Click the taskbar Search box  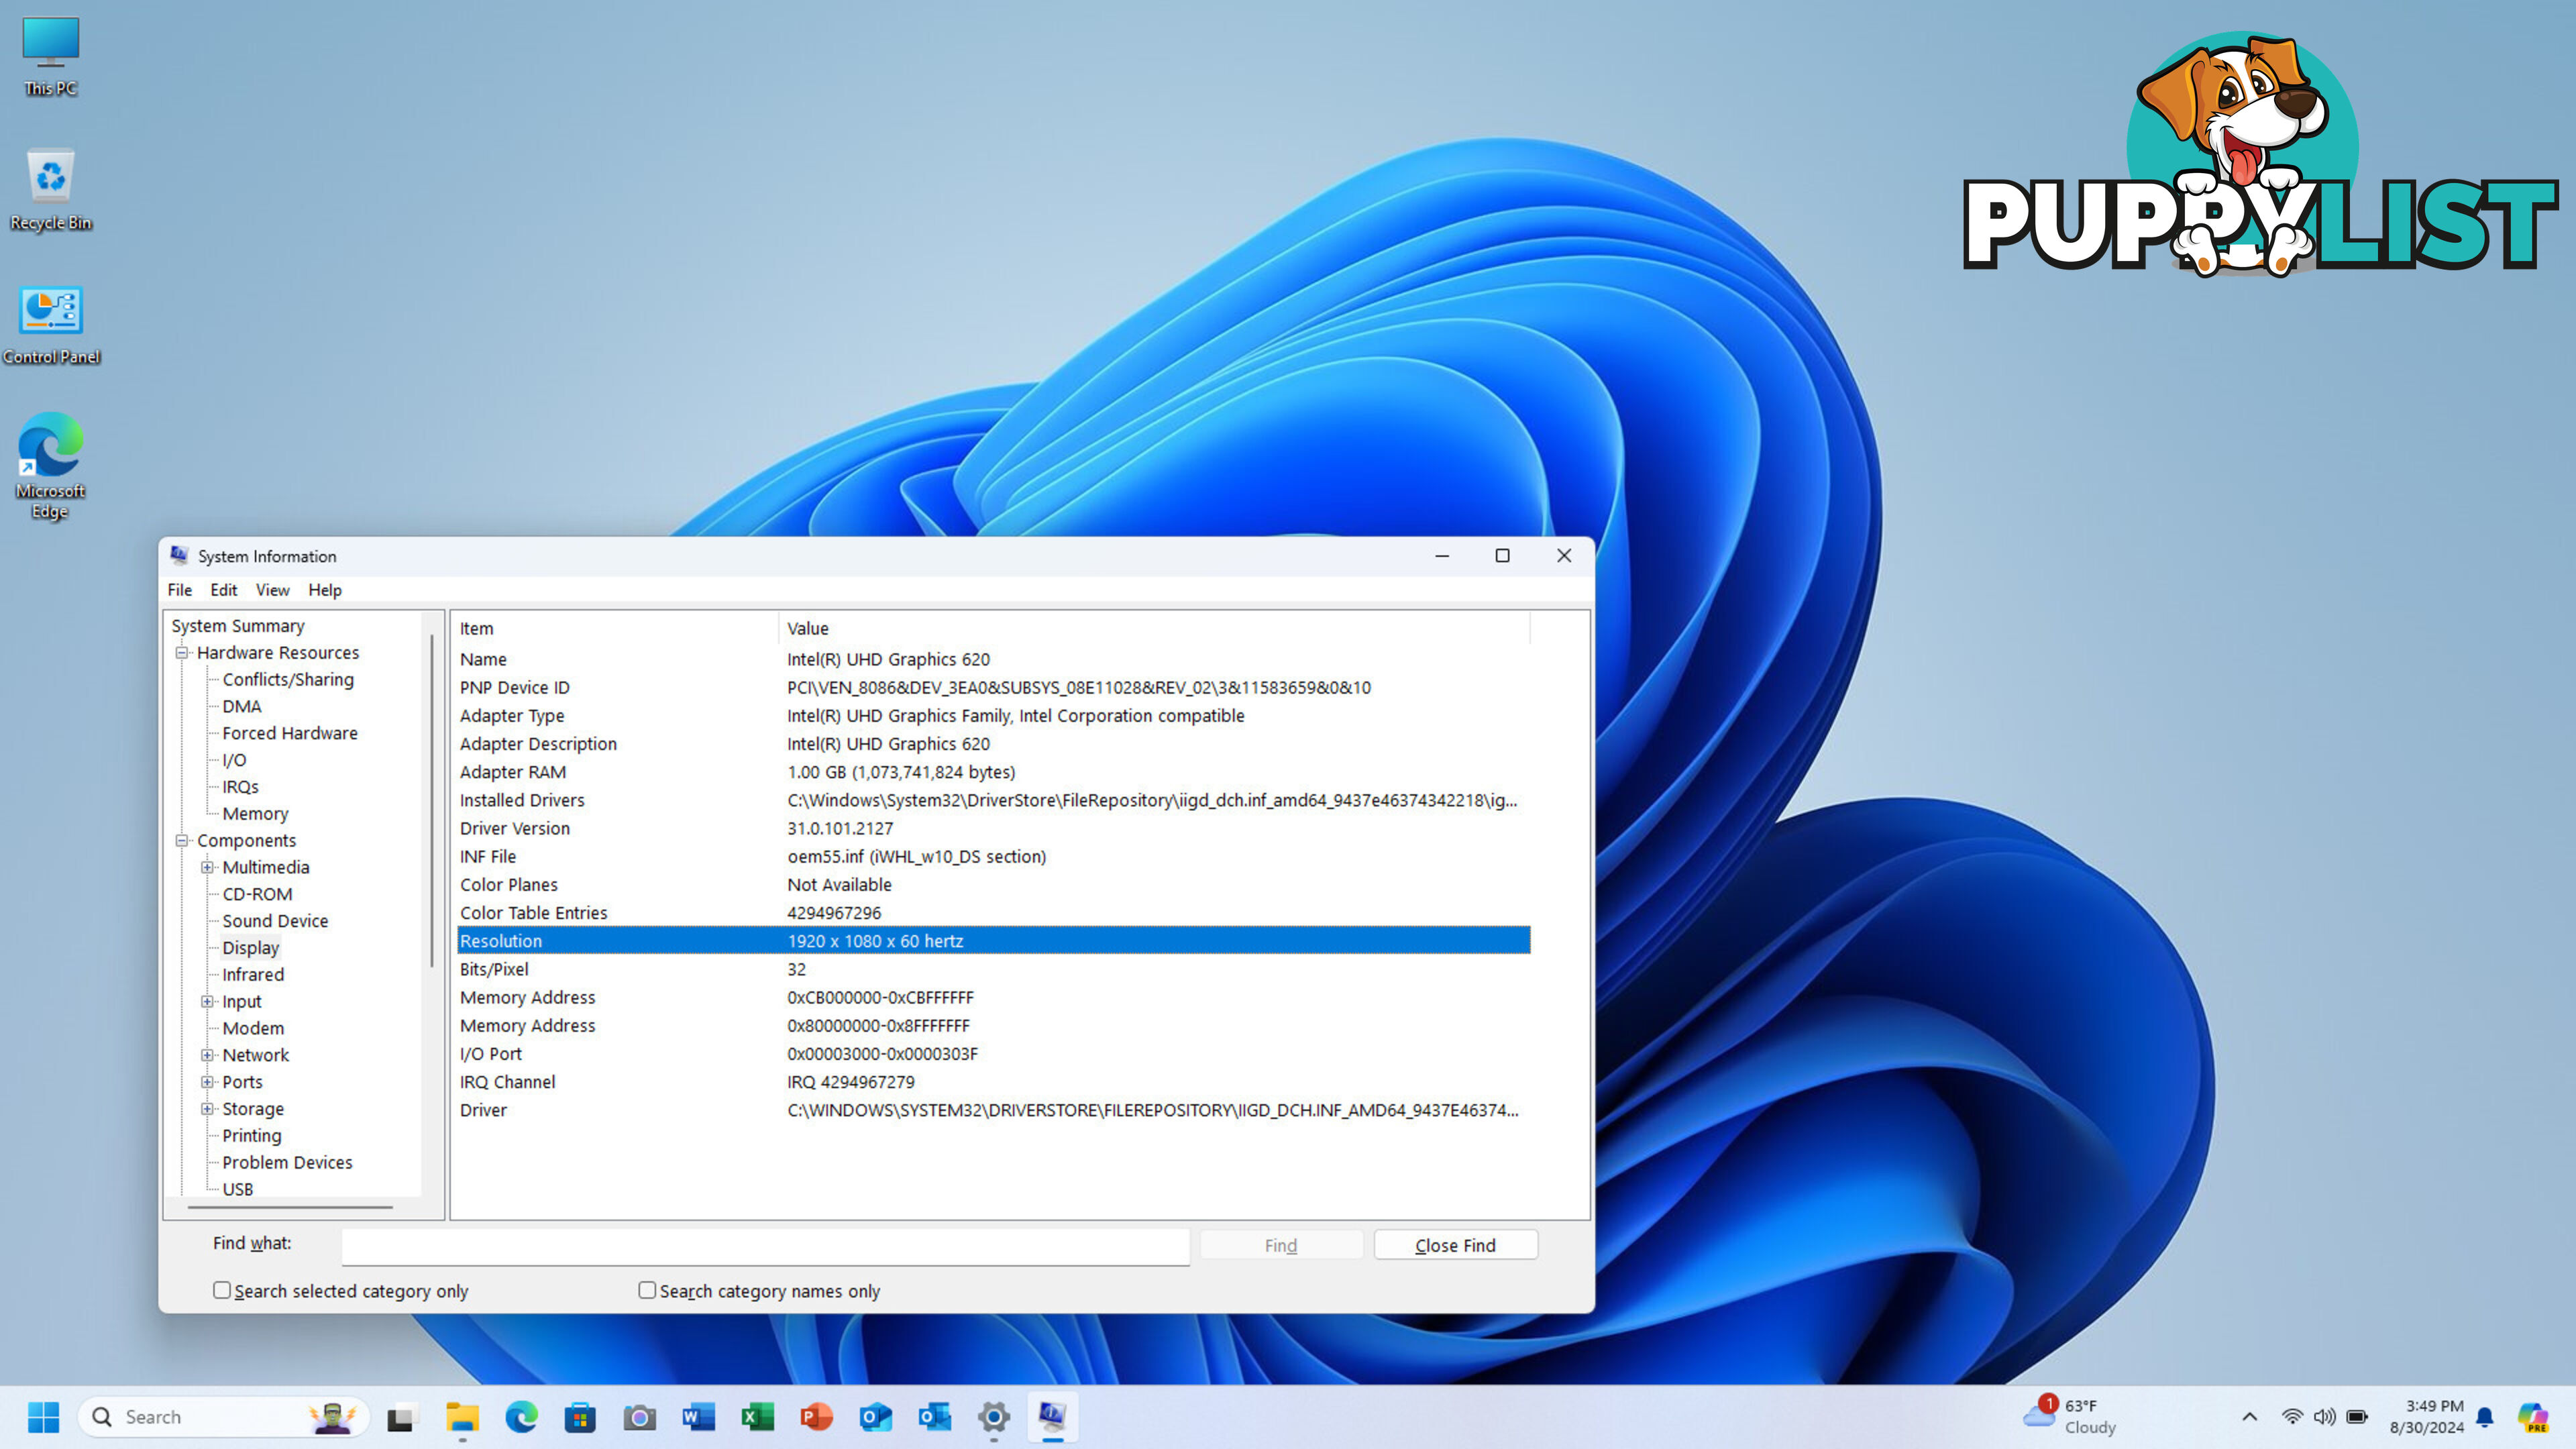[223, 1416]
